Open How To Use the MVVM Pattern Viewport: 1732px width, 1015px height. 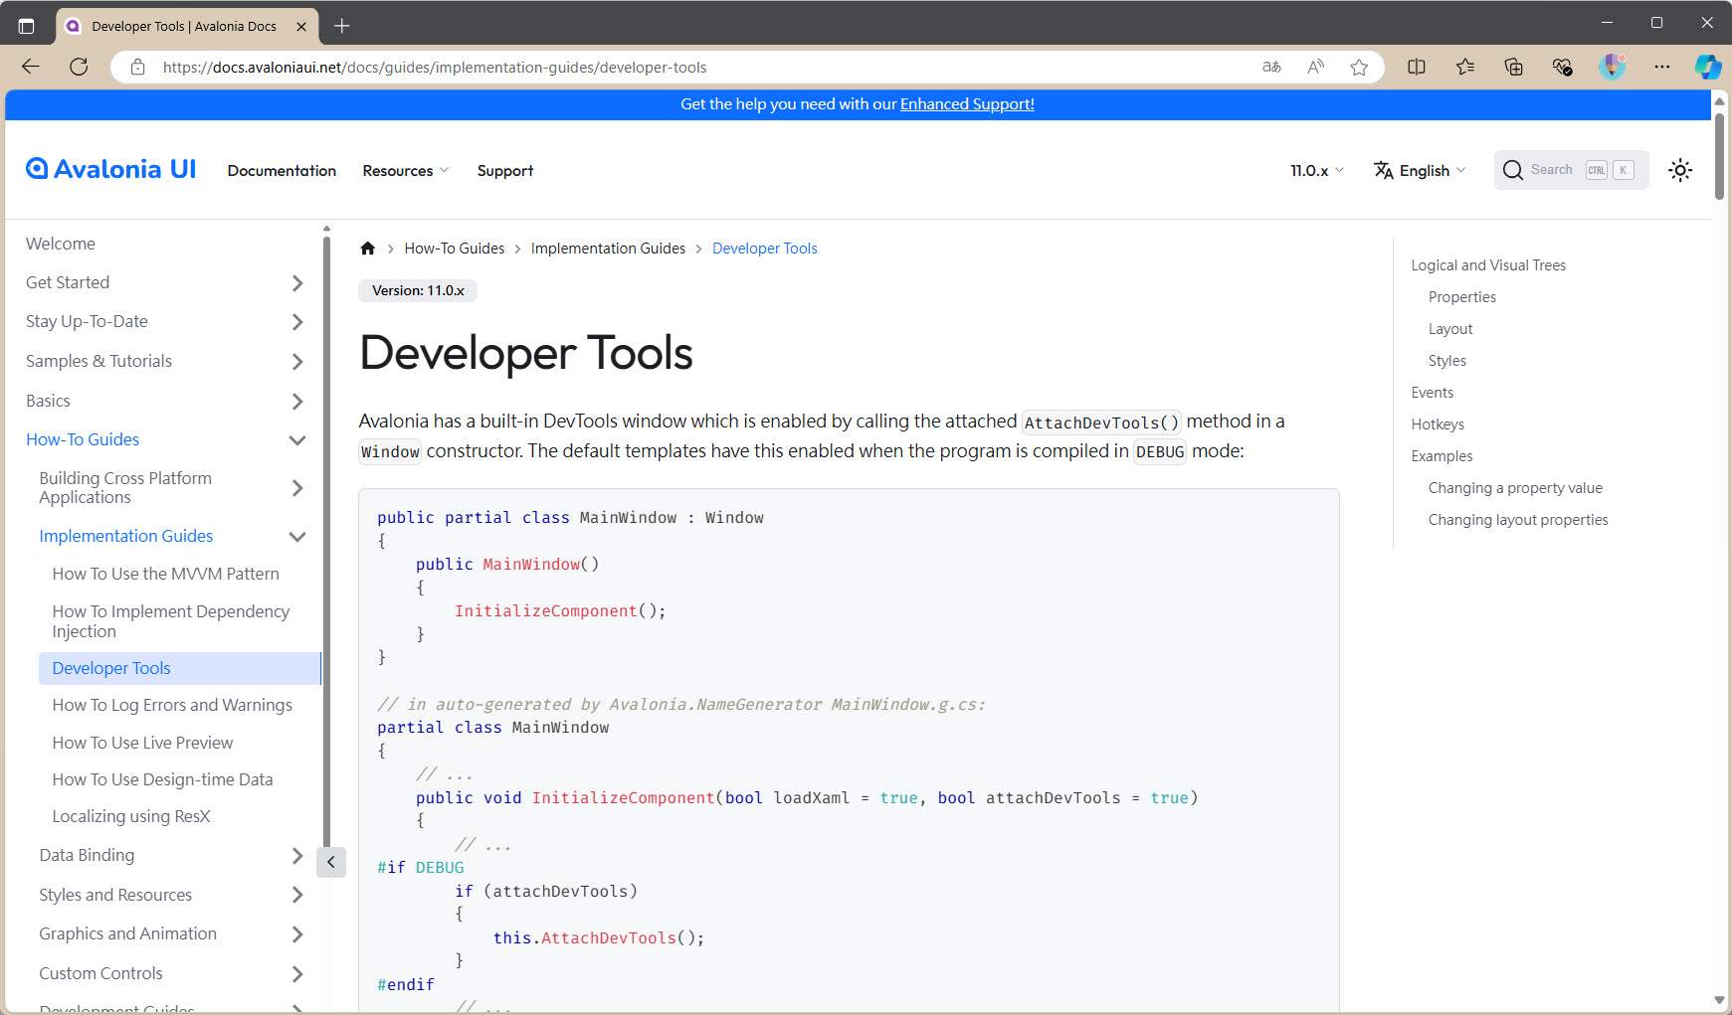pos(166,574)
